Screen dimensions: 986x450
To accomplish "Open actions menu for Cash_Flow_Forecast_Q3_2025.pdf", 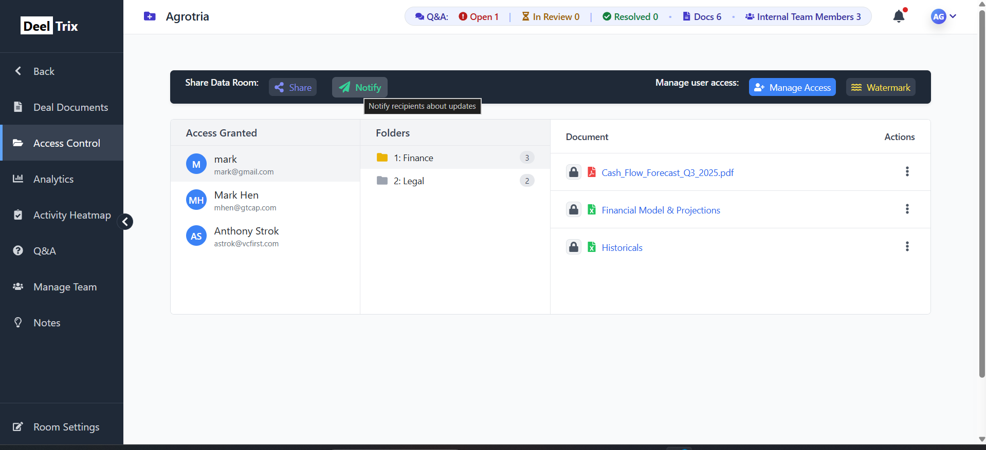I will point(907,172).
